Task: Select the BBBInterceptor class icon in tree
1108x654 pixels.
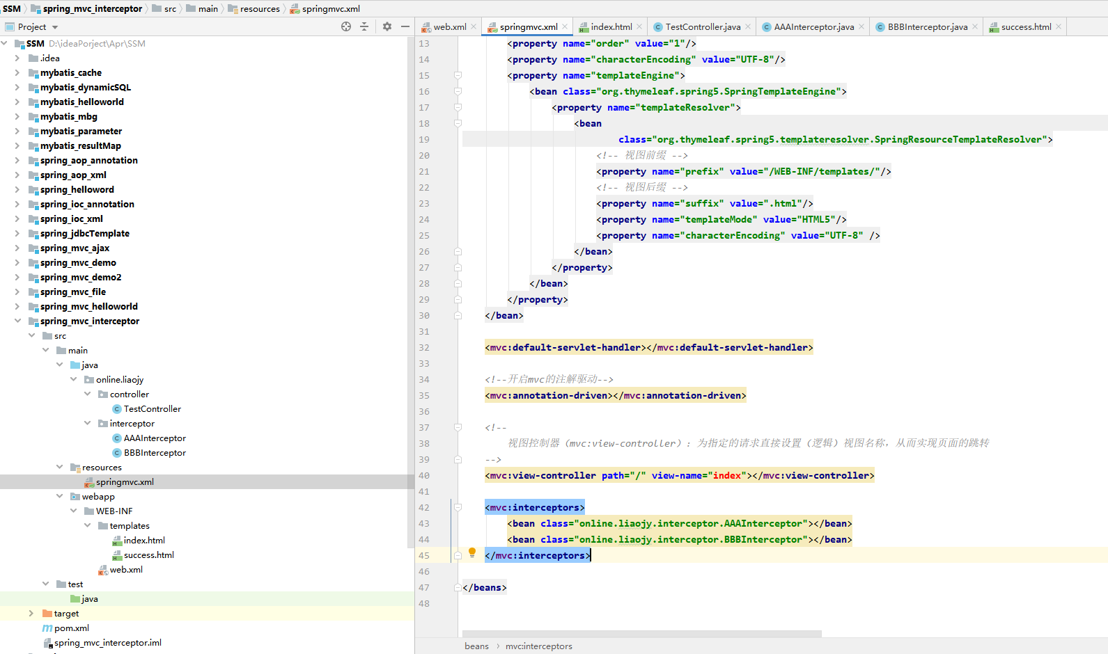Action: pos(117,453)
